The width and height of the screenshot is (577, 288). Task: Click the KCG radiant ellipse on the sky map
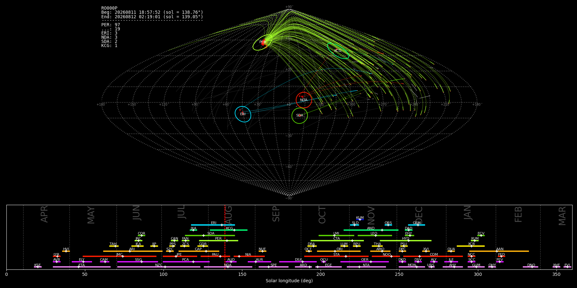tap(338, 51)
